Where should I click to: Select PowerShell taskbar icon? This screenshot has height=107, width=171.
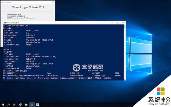coord(32,105)
